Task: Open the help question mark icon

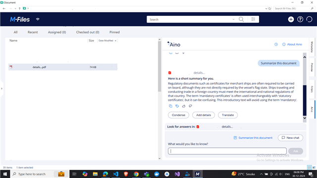Action: (x=300, y=19)
